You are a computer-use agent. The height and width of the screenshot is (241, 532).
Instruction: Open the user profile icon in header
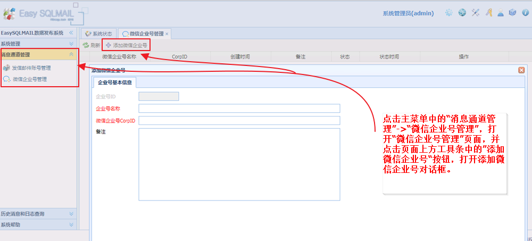[x=501, y=13]
